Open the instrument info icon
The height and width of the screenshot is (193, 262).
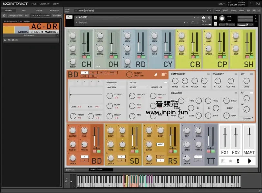click(x=209, y=17)
